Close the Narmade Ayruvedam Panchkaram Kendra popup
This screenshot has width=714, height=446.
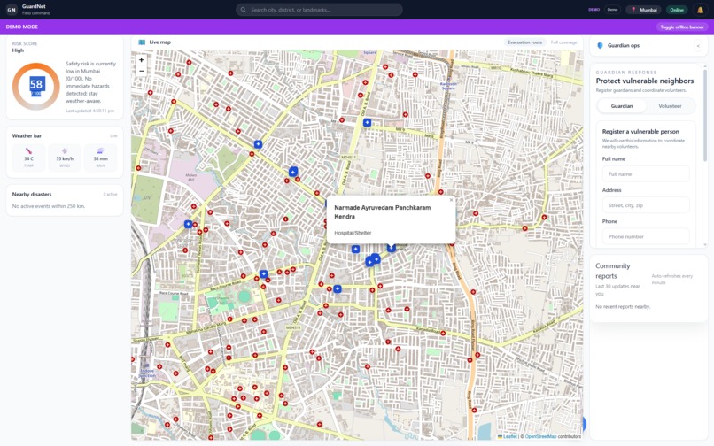point(451,200)
